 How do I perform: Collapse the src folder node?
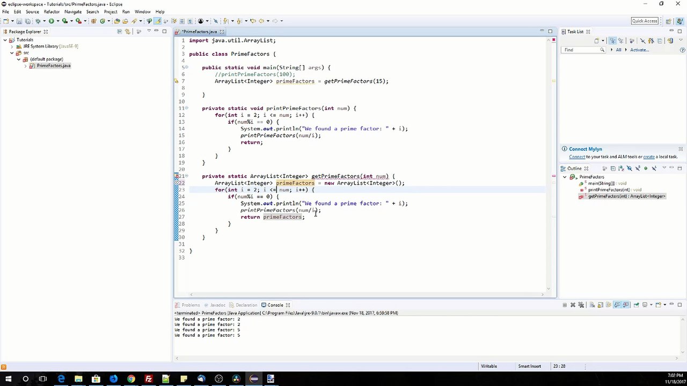click(x=12, y=53)
